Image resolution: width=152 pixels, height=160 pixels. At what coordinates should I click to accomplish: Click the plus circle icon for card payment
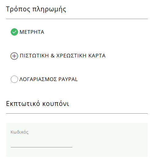tap(14, 56)
